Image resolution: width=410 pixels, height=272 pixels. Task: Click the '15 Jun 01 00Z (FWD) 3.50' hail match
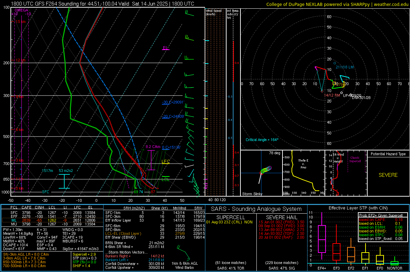point(281,222)
